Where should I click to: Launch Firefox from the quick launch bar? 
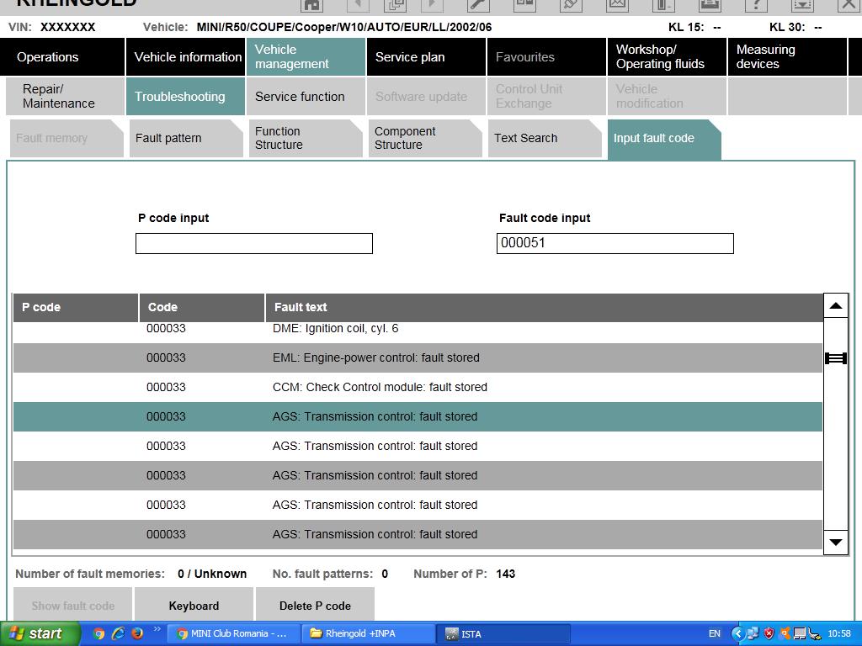click(x=137, y=633)
